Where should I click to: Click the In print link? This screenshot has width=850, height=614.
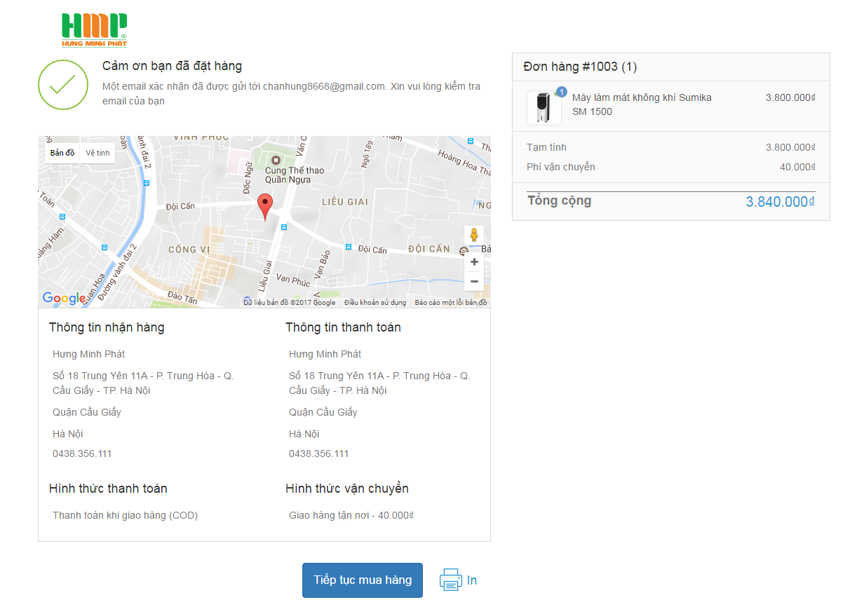click(472, 580)
